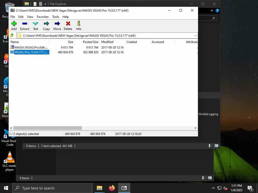Image resolution: width=258 pixels, height=193 pixels.
Task: Switch File Explorer to details view icon
Action: tap(211, 146)
